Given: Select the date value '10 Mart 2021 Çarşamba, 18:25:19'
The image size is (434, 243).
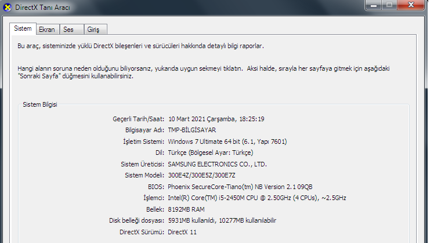Looking at the screenshot, I should coord(216,119).
